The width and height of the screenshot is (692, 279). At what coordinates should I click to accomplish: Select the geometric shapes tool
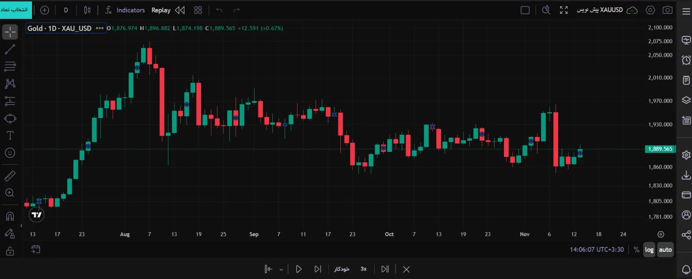(x=10, y=119)
